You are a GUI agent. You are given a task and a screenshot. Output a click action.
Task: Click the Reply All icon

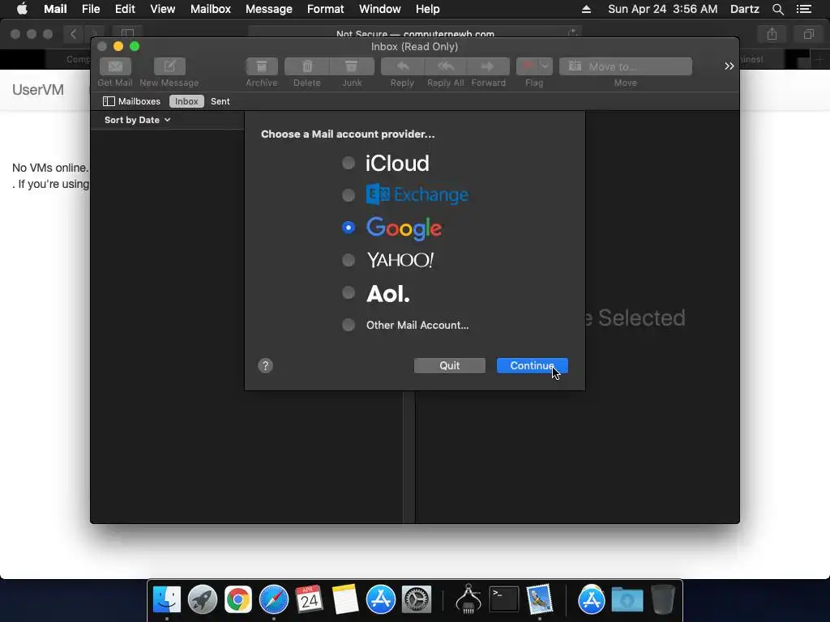[445, 66]
